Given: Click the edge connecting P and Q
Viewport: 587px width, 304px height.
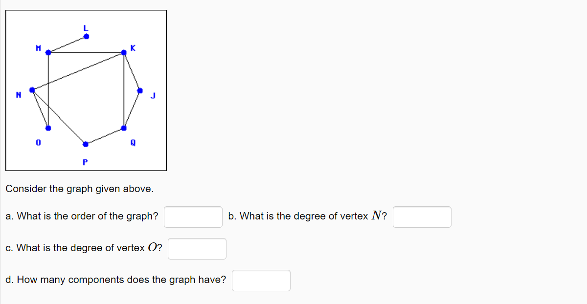Looking at the screenshot, I should 104,136.
